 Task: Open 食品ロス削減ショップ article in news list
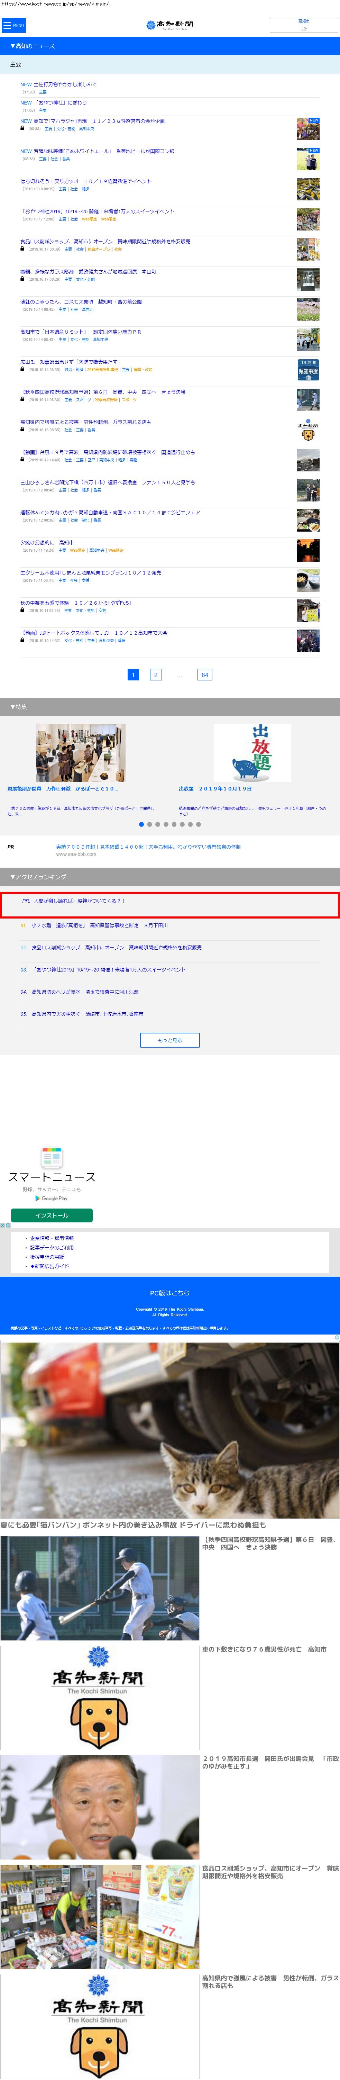pos(105,242)
